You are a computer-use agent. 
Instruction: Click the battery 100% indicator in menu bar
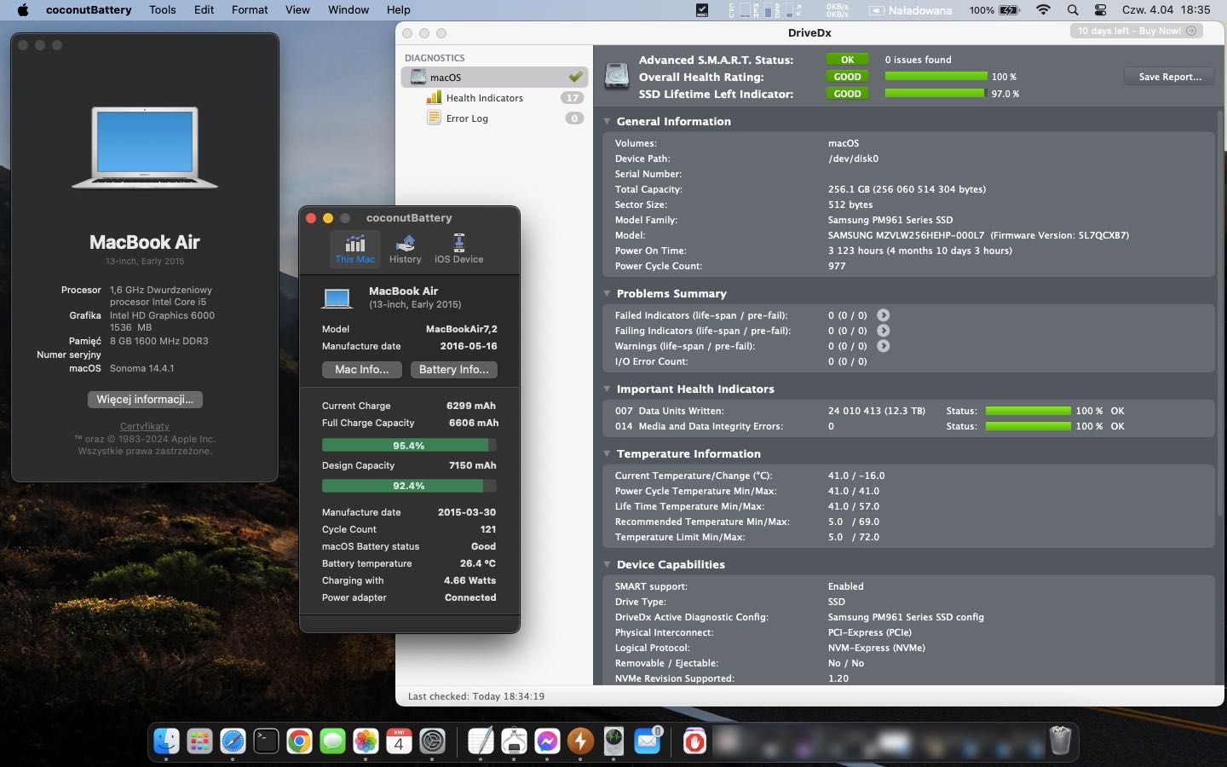tap(994, 10)
